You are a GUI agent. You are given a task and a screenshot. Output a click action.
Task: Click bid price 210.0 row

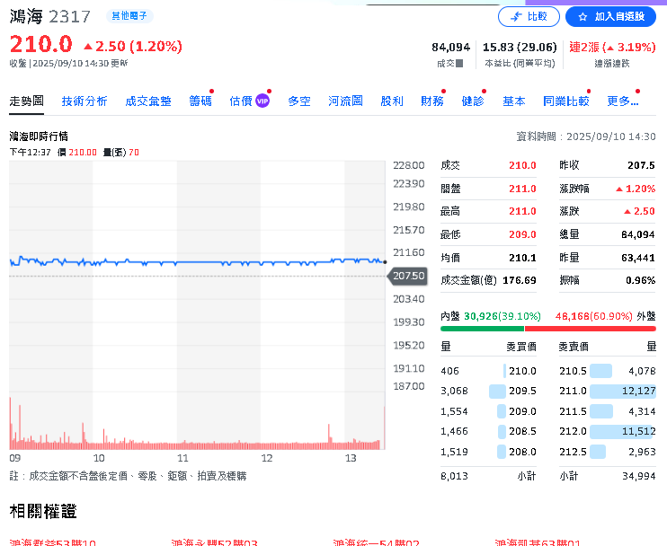(x=488, y=371)
